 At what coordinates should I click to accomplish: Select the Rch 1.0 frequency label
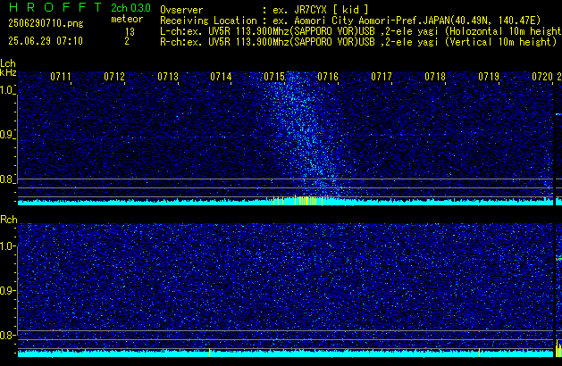click(7, 246)
